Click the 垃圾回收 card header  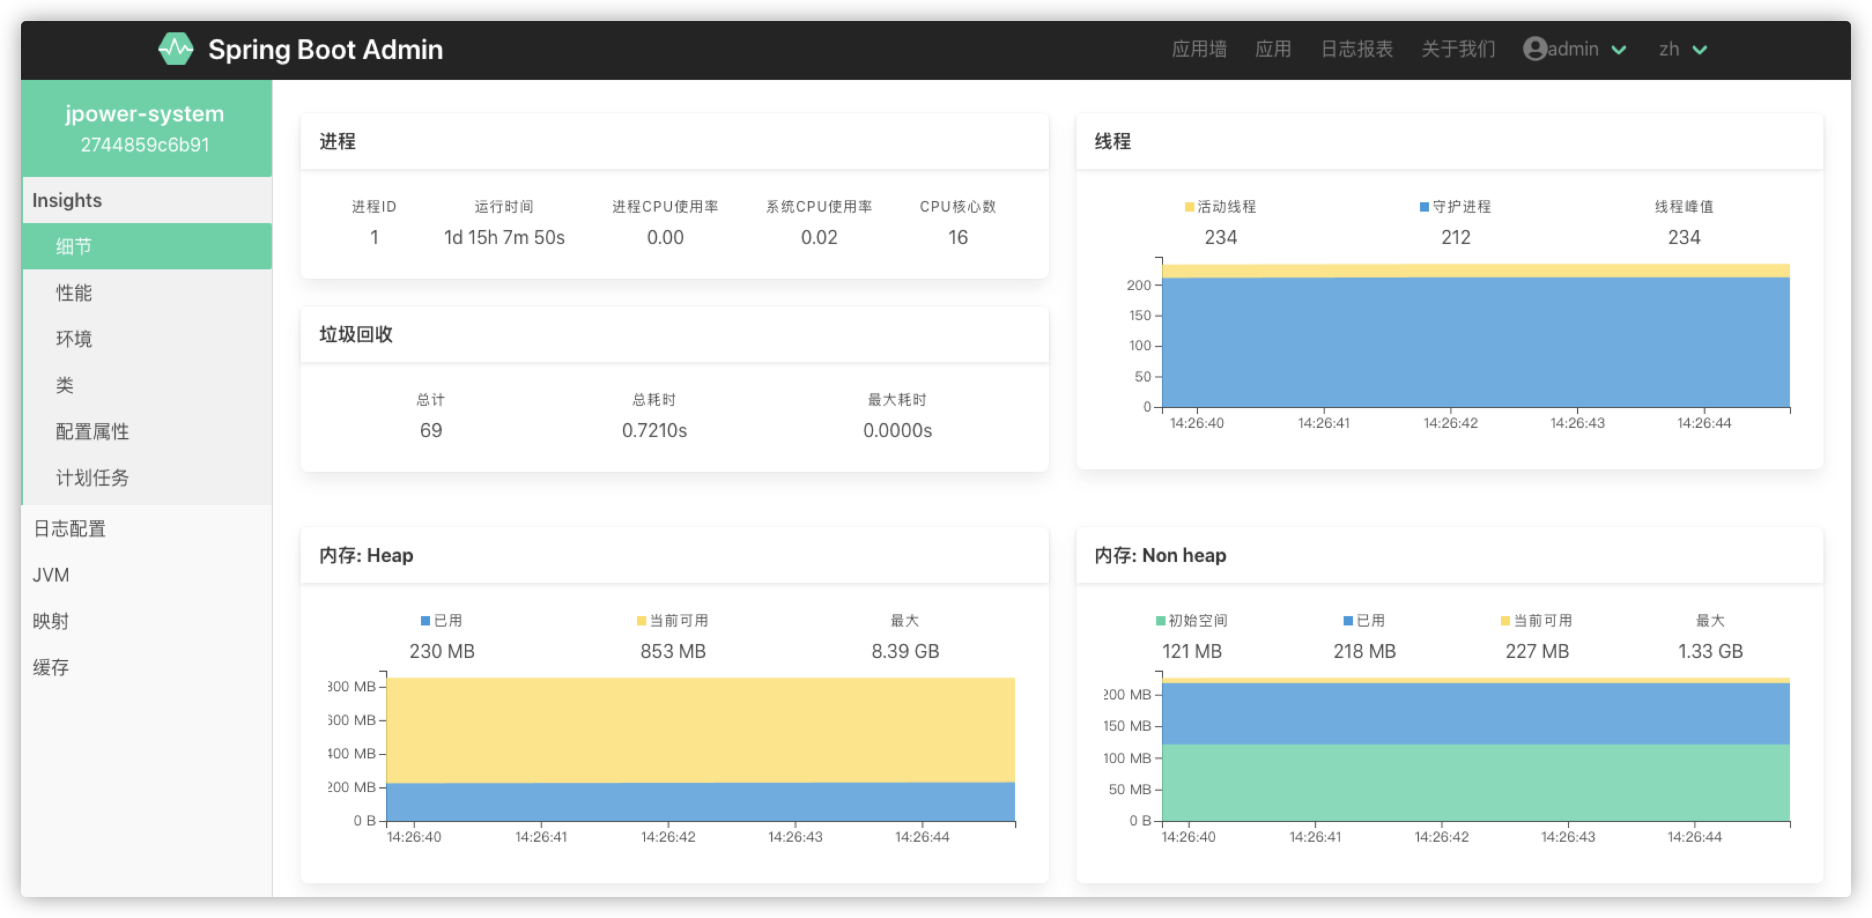click(x=674, y=334)
